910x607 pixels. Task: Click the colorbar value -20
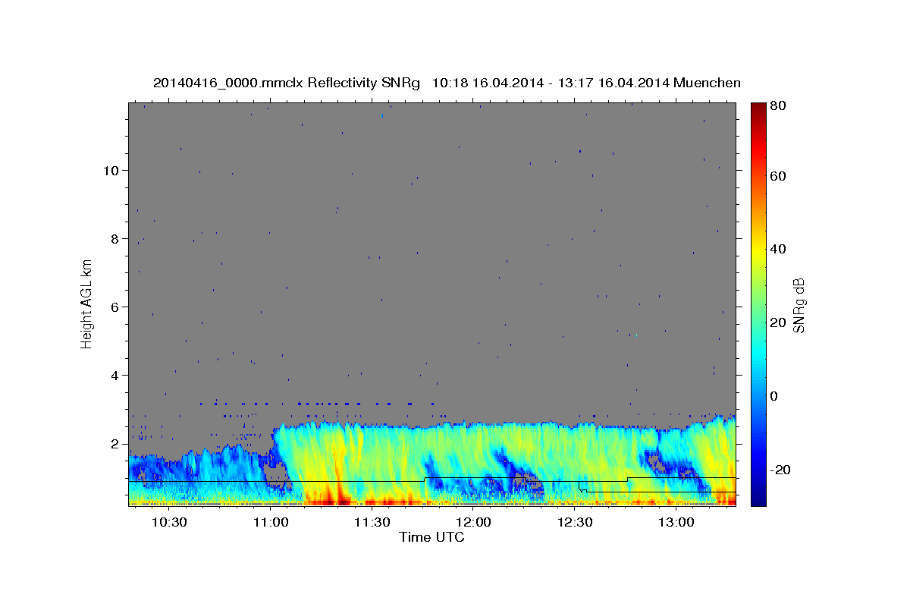pos(781,470)
